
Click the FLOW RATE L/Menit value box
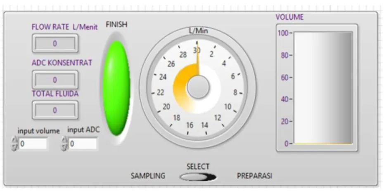pyautogui.click(x=55, y=44)
